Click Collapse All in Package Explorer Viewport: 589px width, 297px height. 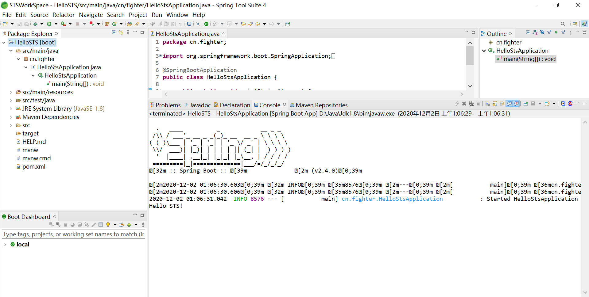114,32
